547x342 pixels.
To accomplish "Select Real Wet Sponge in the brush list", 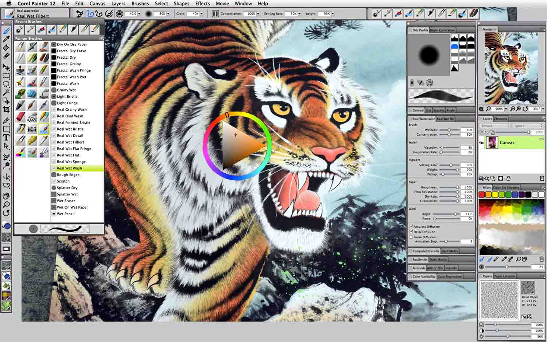I will (71, 162).
